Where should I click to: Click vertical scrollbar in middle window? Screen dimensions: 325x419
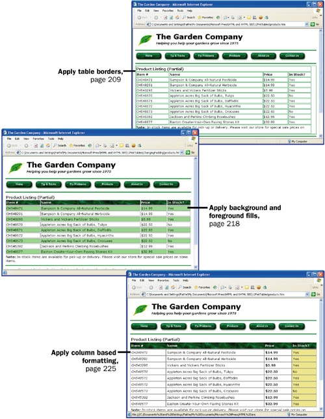[196, 213]
